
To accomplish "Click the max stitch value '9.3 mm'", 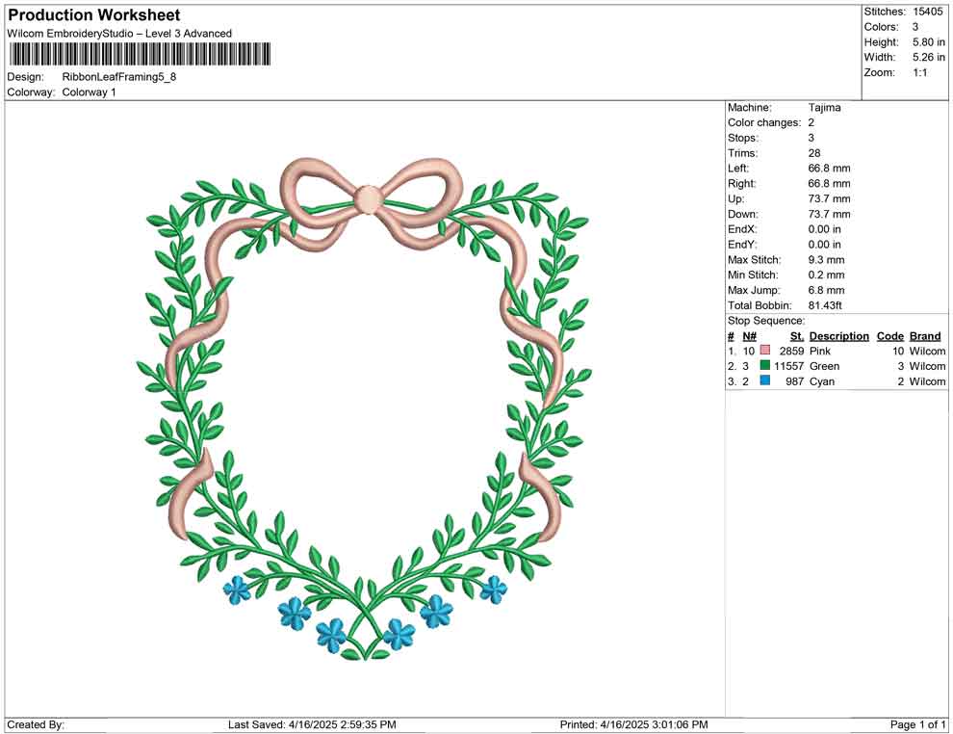I will point(827,260).
